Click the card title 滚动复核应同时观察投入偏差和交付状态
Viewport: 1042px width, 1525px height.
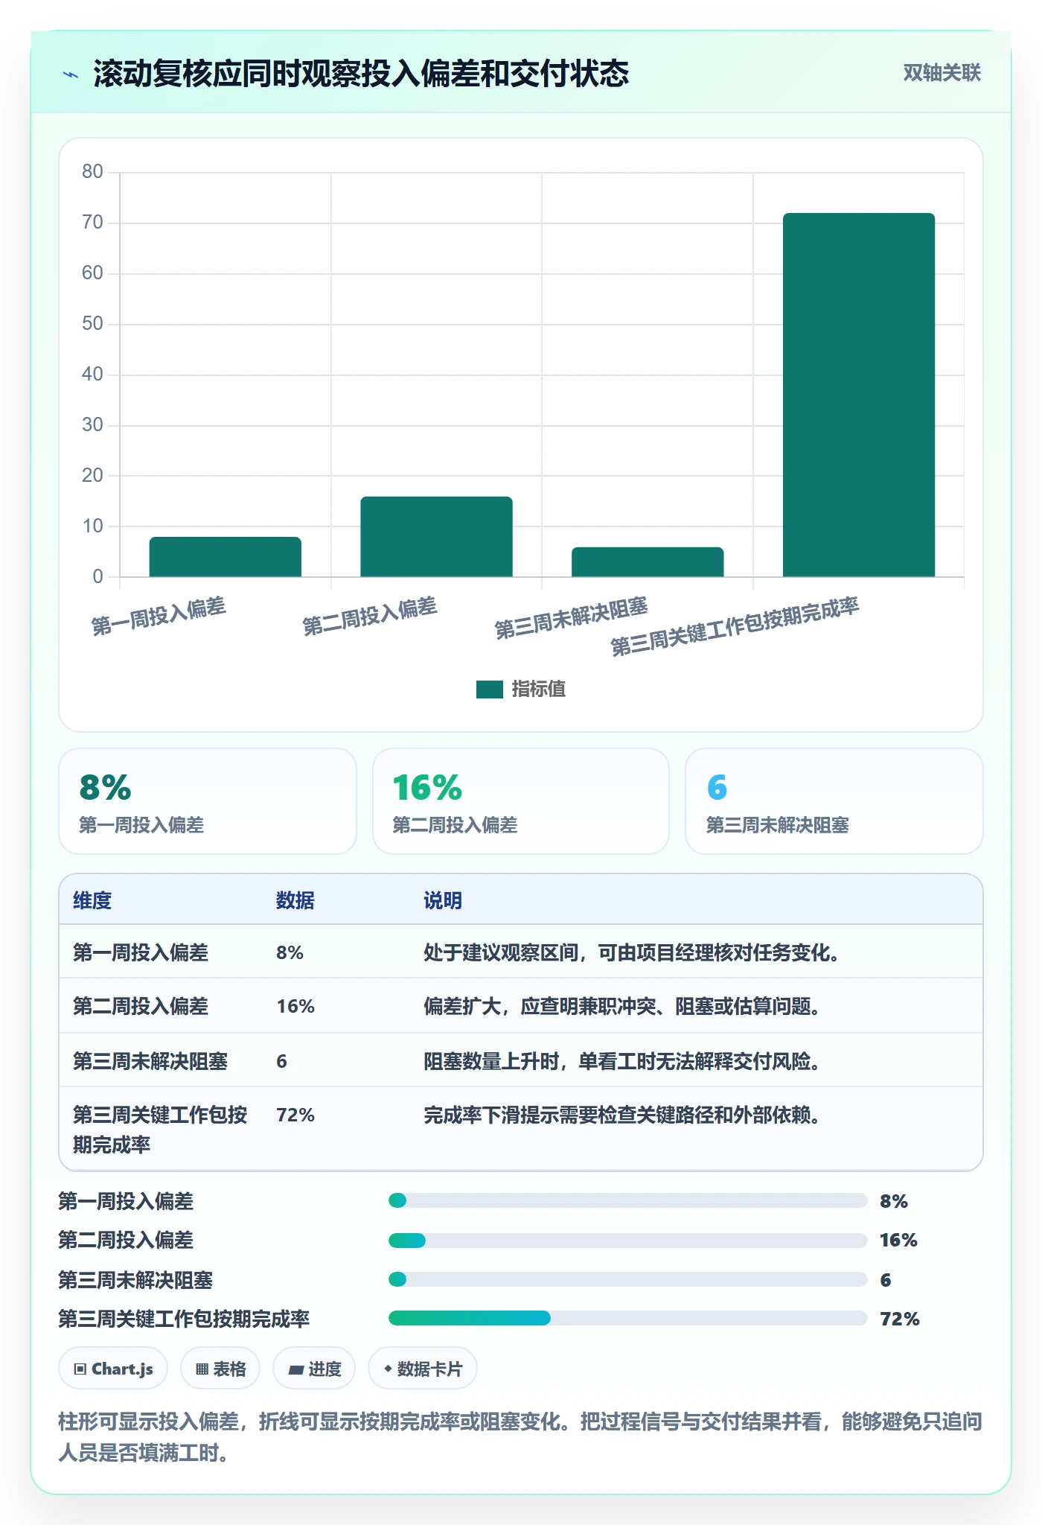click(x=361, y=74)
